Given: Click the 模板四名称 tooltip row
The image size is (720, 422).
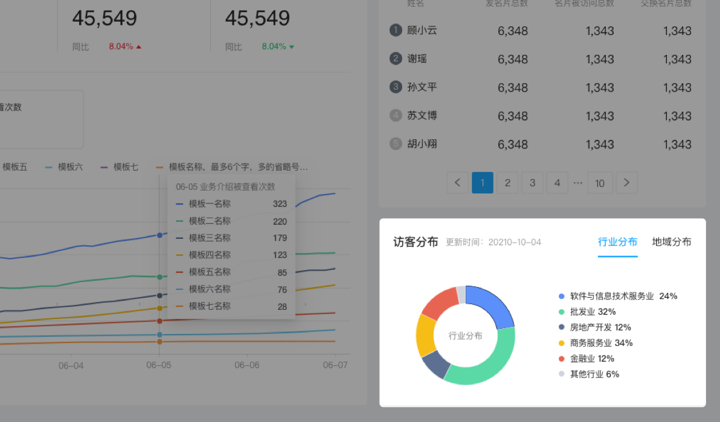Looking at the screenshot, I should click(231, 255).
